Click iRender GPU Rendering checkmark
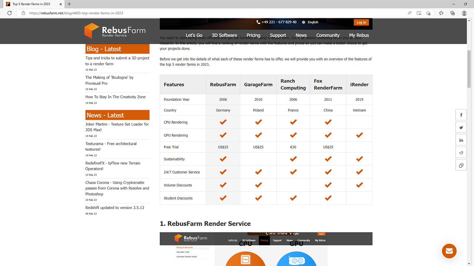Image resolution: width=474 pixels, height=266 pixels. click(359, 135)
